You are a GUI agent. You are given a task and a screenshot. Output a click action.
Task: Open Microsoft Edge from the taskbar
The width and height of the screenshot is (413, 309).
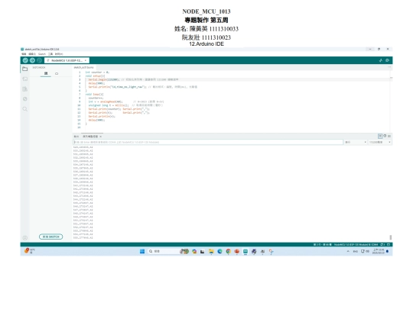[x=220, y=252]
